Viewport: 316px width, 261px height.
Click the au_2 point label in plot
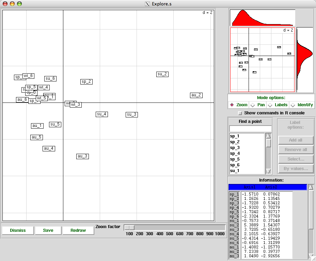(x=196, y=95)
